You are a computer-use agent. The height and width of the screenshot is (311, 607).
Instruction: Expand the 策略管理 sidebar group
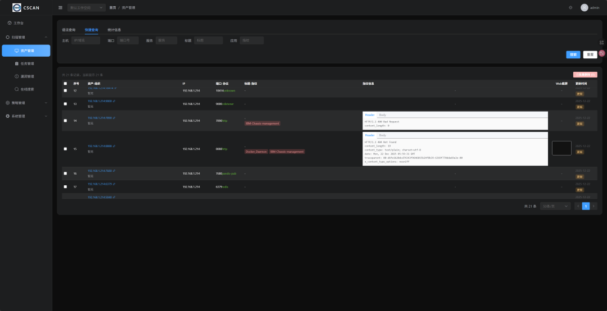(26, 103)
